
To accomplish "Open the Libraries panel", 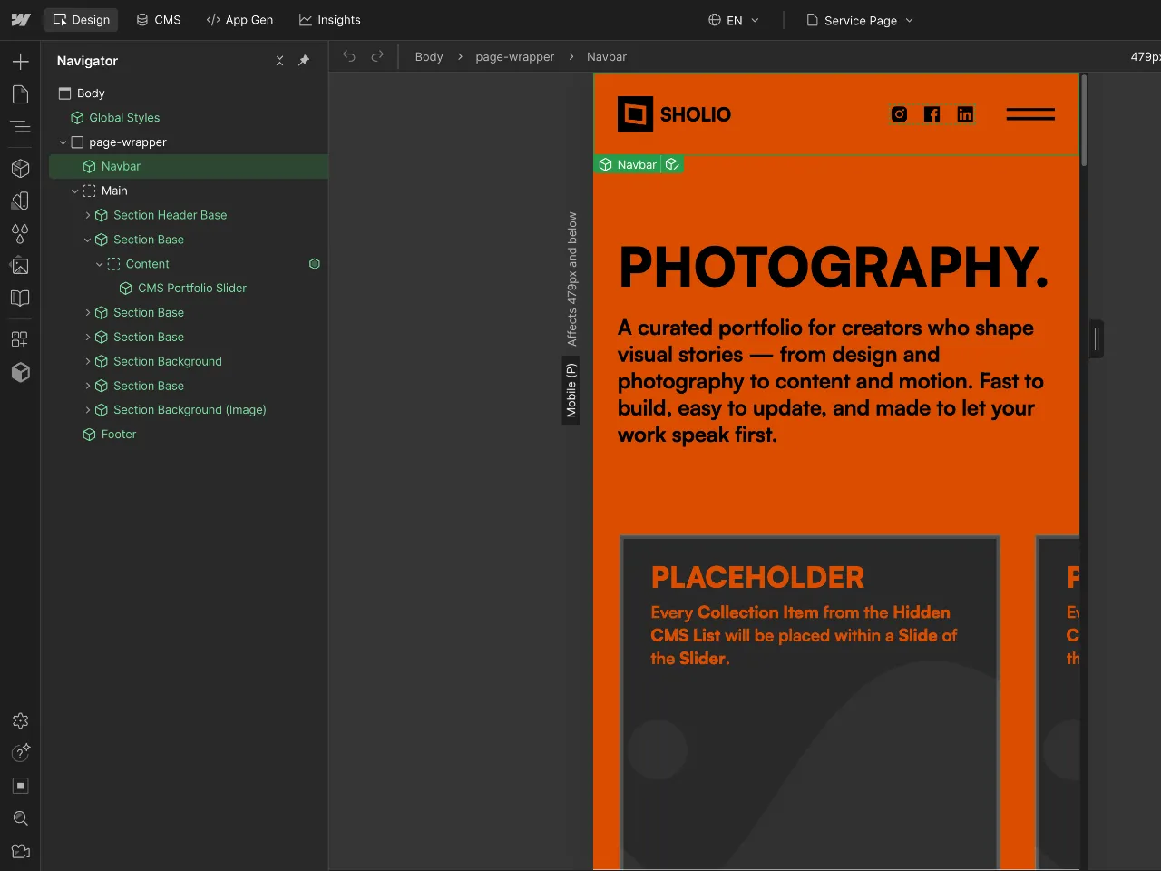I will pyautogui.click(x=20, y=298).
